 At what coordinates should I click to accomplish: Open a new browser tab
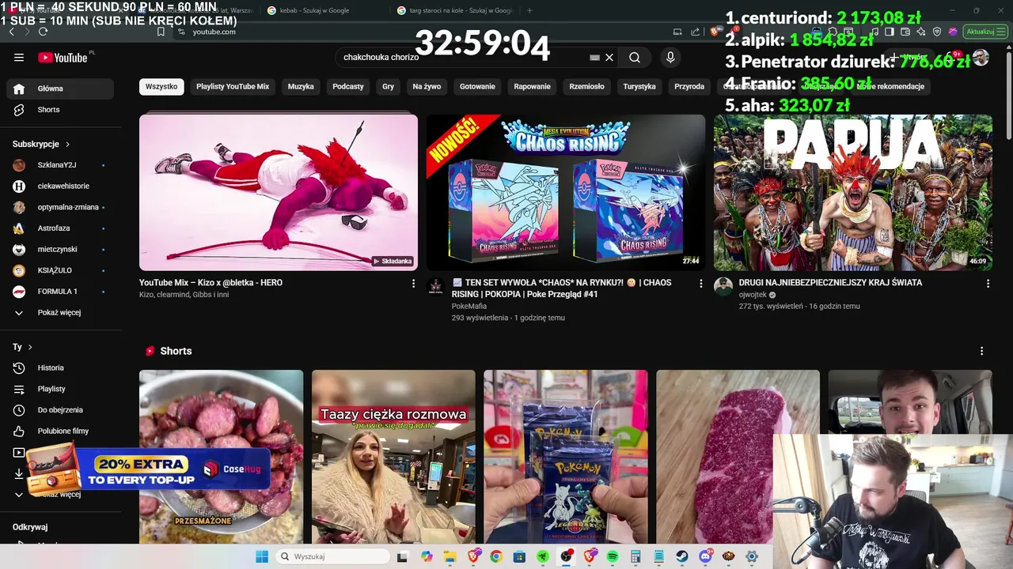click(529, 10)
